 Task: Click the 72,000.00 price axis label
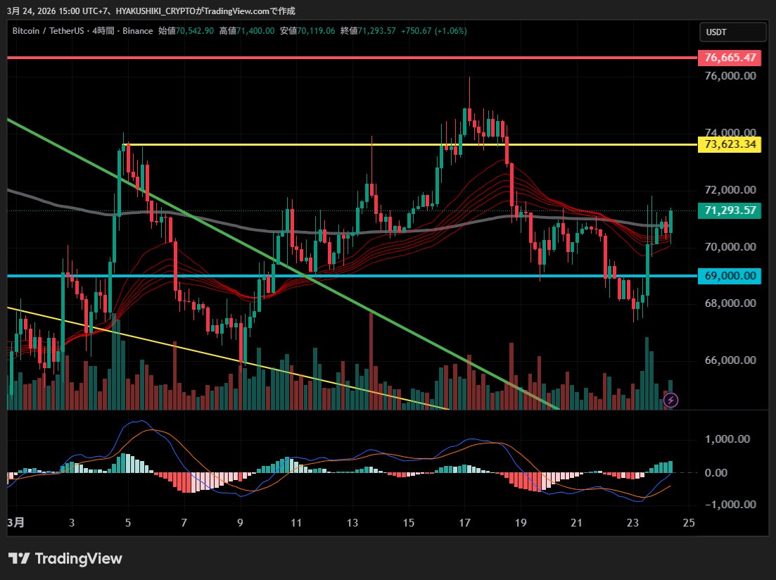click(730, 190)
